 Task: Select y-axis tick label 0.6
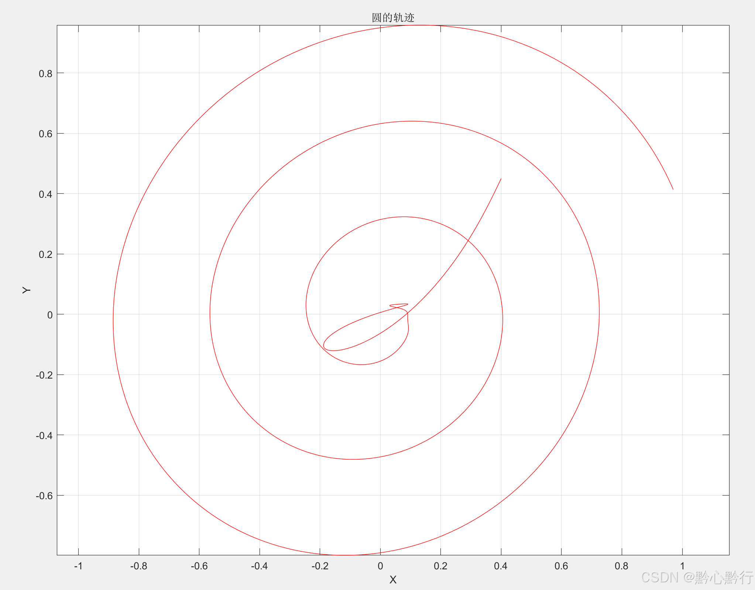[x=46, y=134]
